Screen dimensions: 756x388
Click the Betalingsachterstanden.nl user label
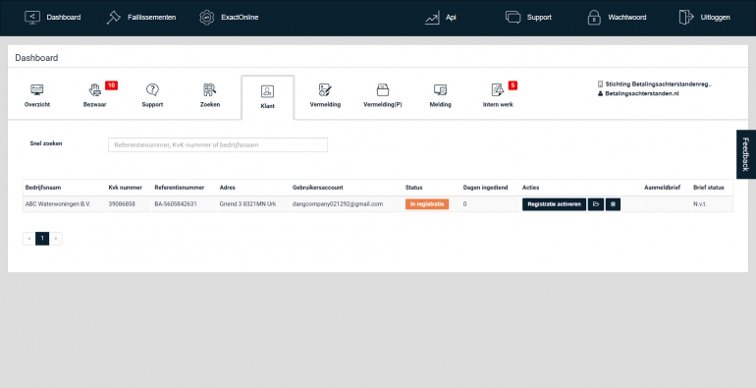point(642,93)
